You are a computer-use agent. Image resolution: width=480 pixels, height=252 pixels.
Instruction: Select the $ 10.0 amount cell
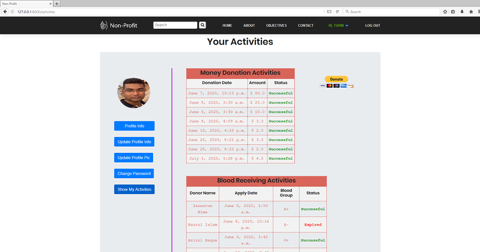(x=257, y=112)
